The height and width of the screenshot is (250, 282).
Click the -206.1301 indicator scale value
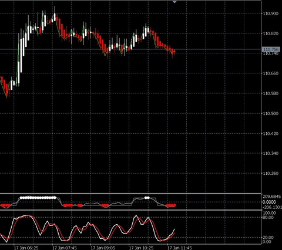pyautogui.click(x=272, y=207)
